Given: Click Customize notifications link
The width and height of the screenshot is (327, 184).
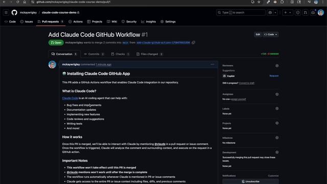Looking at the screenshot, I should (273, 176).
